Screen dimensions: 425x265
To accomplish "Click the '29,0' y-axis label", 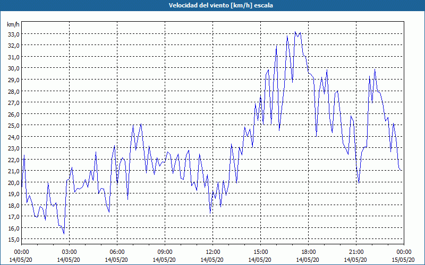I will (13, 80).
